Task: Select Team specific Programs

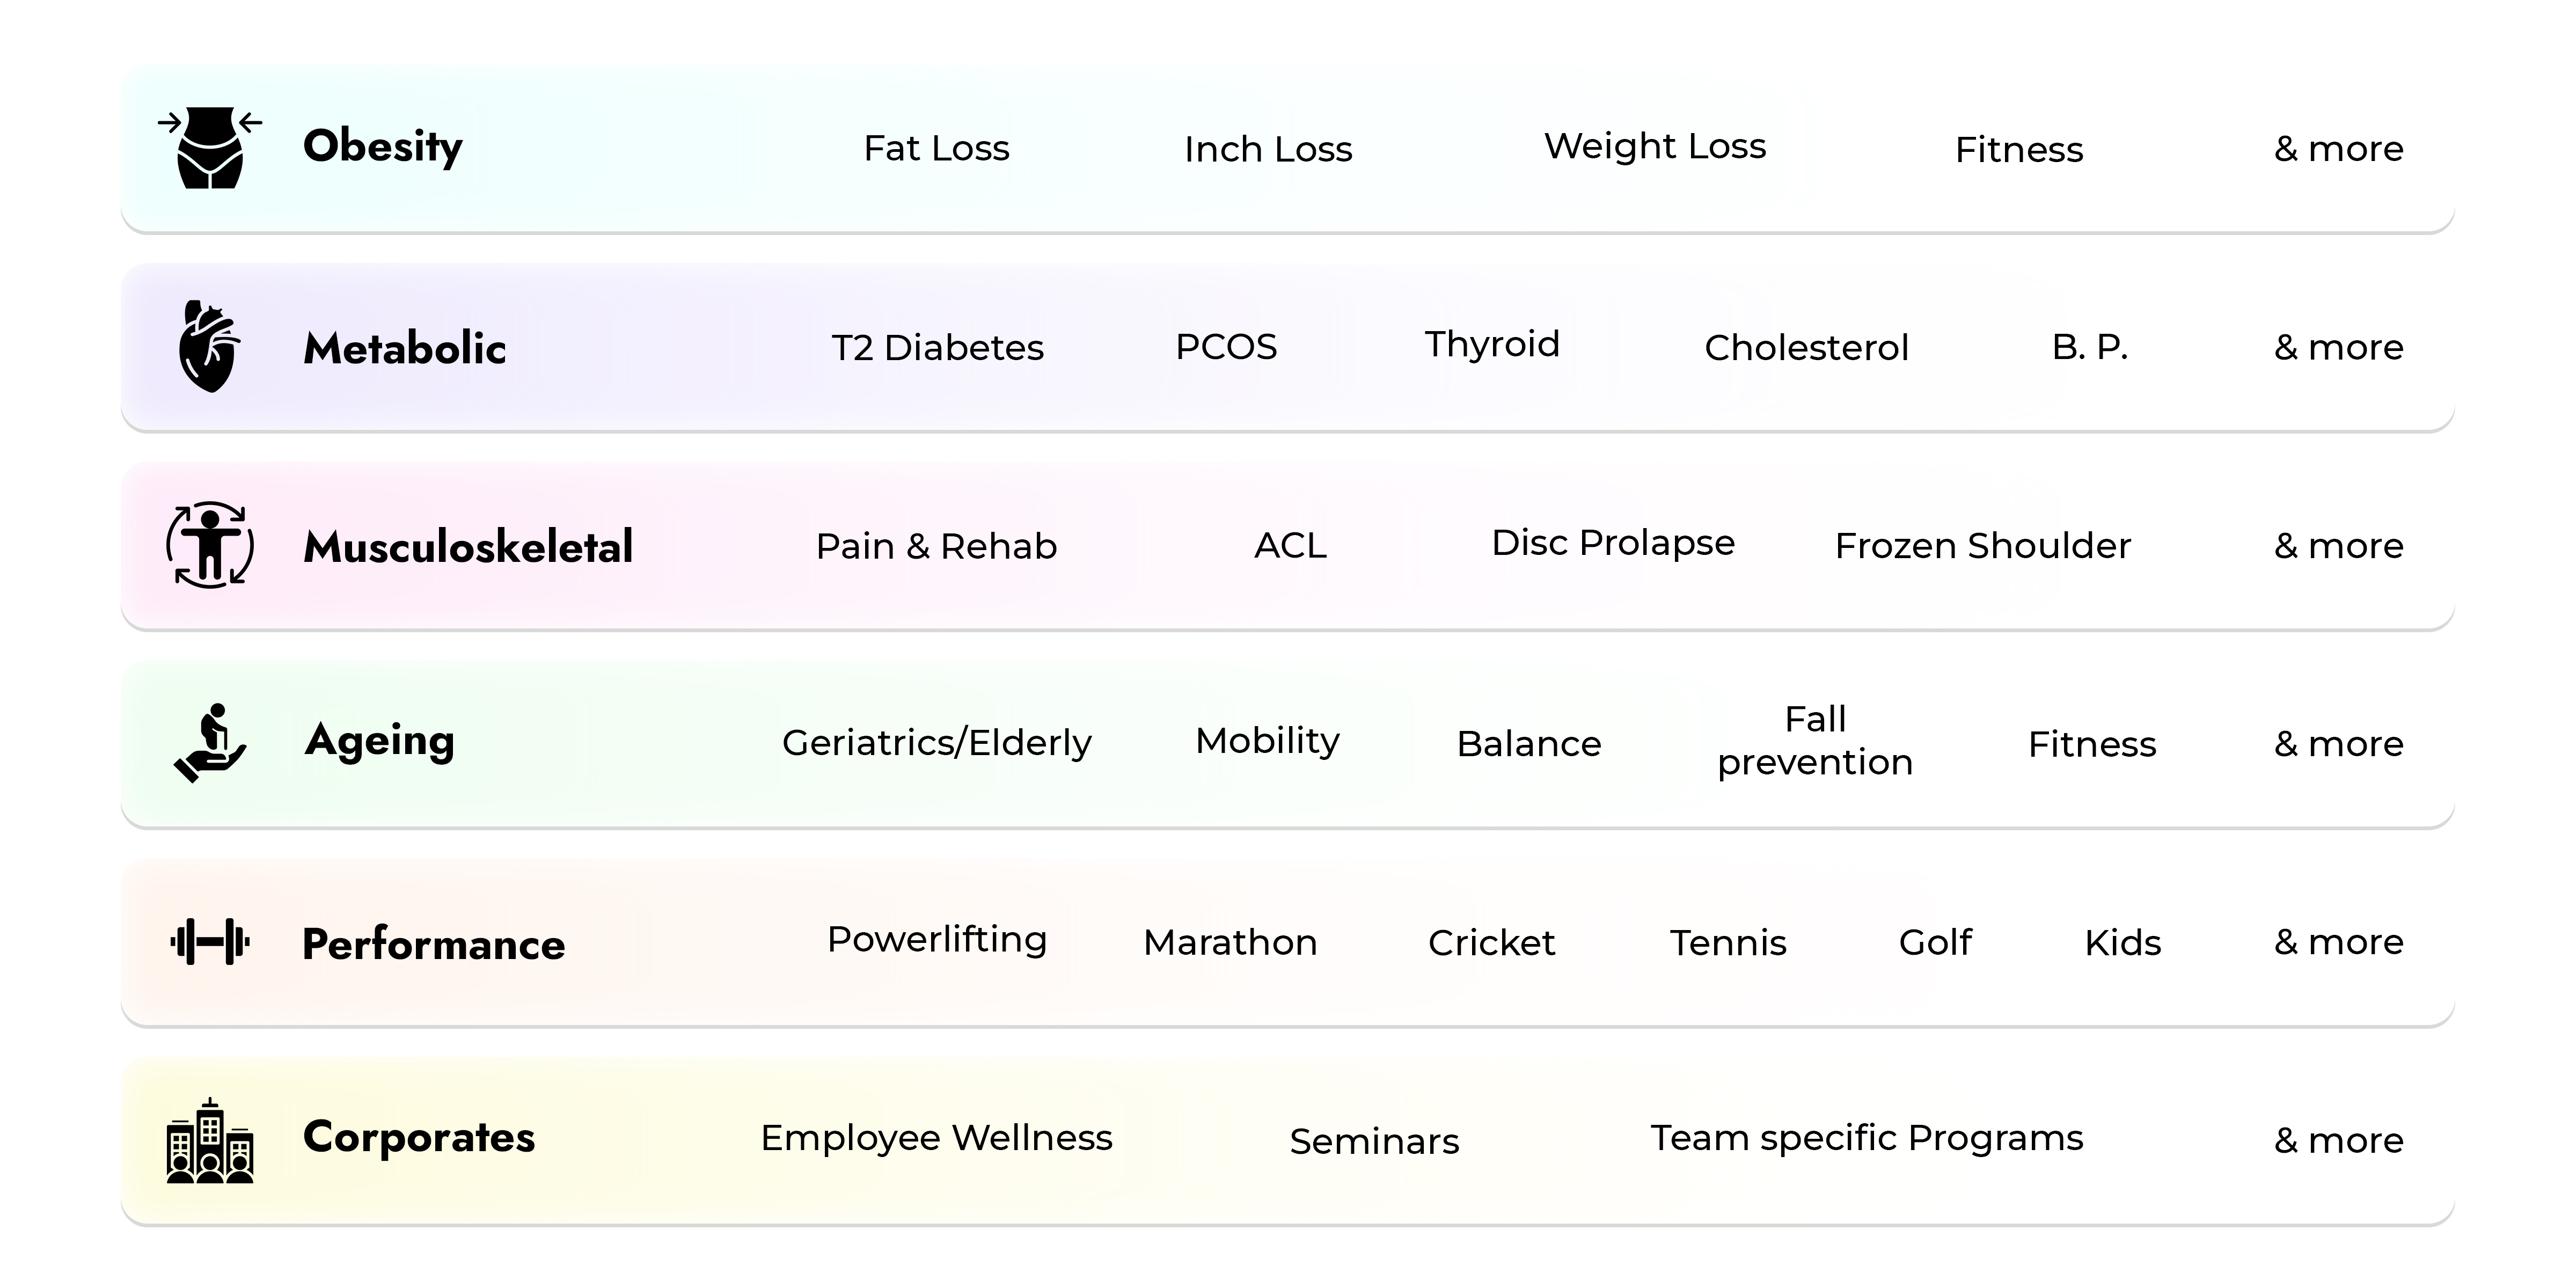Action: point(1866,1138)
